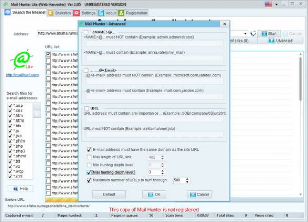308x222 pixels.
Task: Confirm with the OK button
Action: point(154,194)
